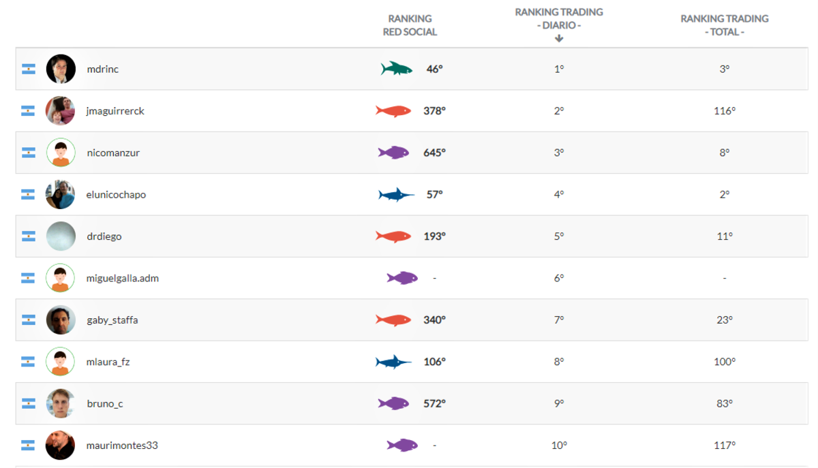
Task: Open the drdiego username link
Action: point(104,236)
